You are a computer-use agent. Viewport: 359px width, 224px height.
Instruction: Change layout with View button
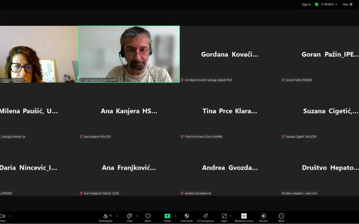pyautogui.click(x=347, y=4)
